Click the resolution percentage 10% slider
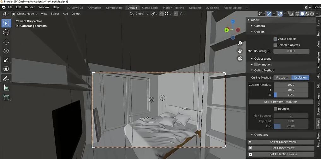This screenshot has width=321, height=159. point(291,95)
